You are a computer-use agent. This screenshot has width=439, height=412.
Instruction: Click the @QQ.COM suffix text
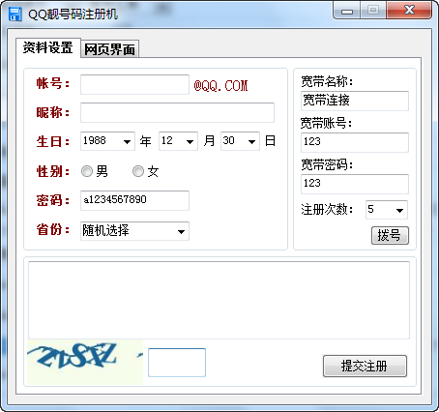pos(220,86)
